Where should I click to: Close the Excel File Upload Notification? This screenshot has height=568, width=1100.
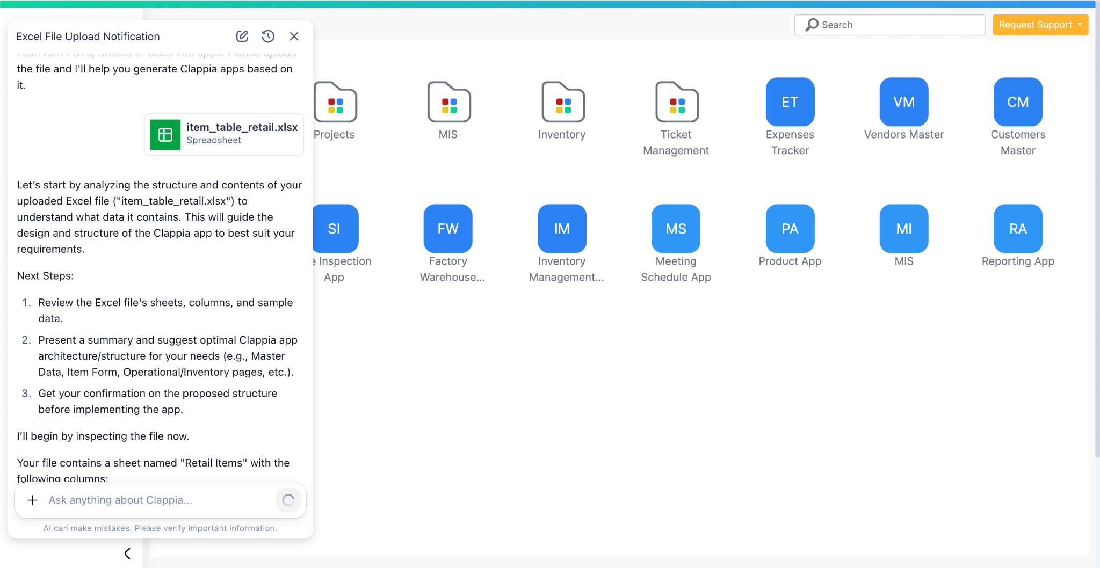294,36
